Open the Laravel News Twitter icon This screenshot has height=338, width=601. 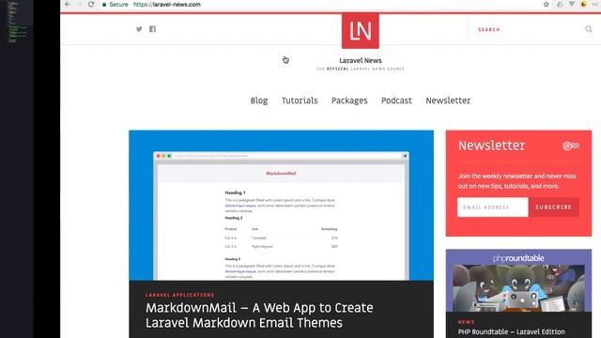pos(139,29)
